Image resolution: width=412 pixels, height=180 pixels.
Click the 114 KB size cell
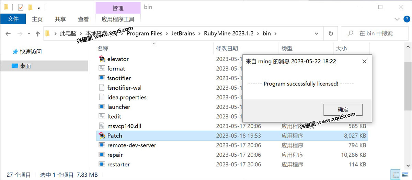(357, 164)
